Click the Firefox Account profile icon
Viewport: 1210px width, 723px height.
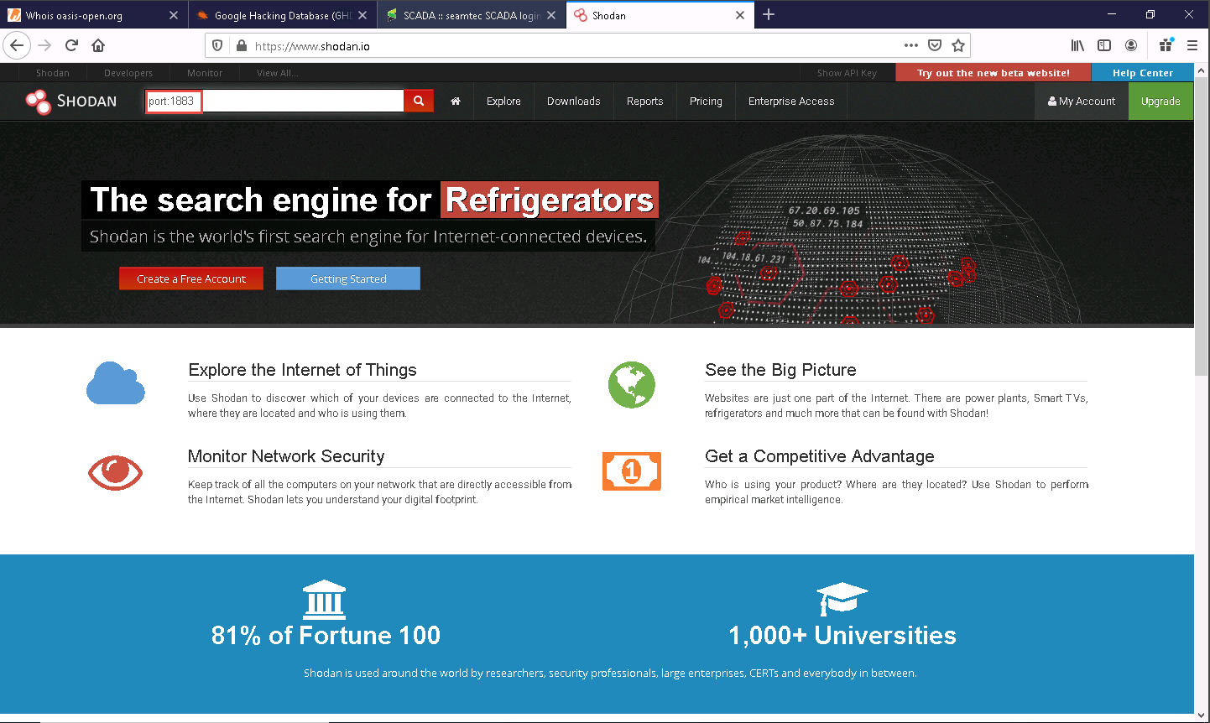1131,45
